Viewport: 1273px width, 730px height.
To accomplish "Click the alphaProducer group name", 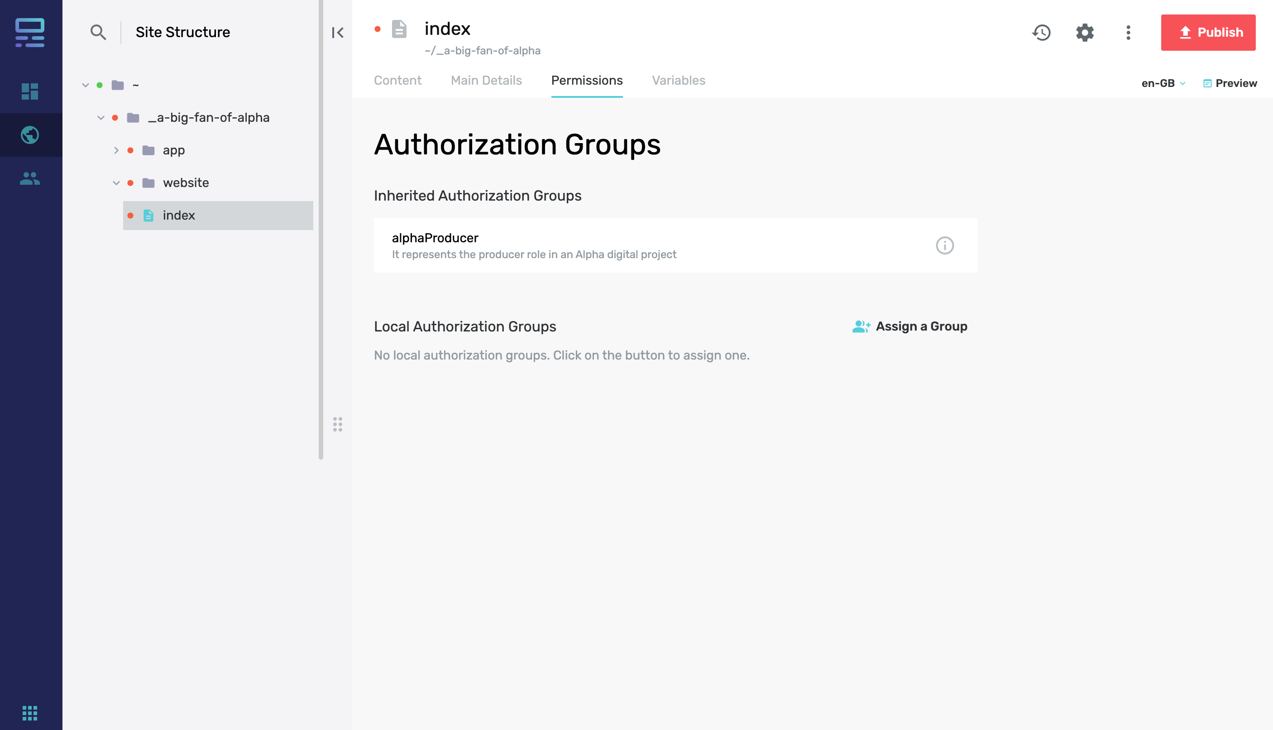I will 435,238.
